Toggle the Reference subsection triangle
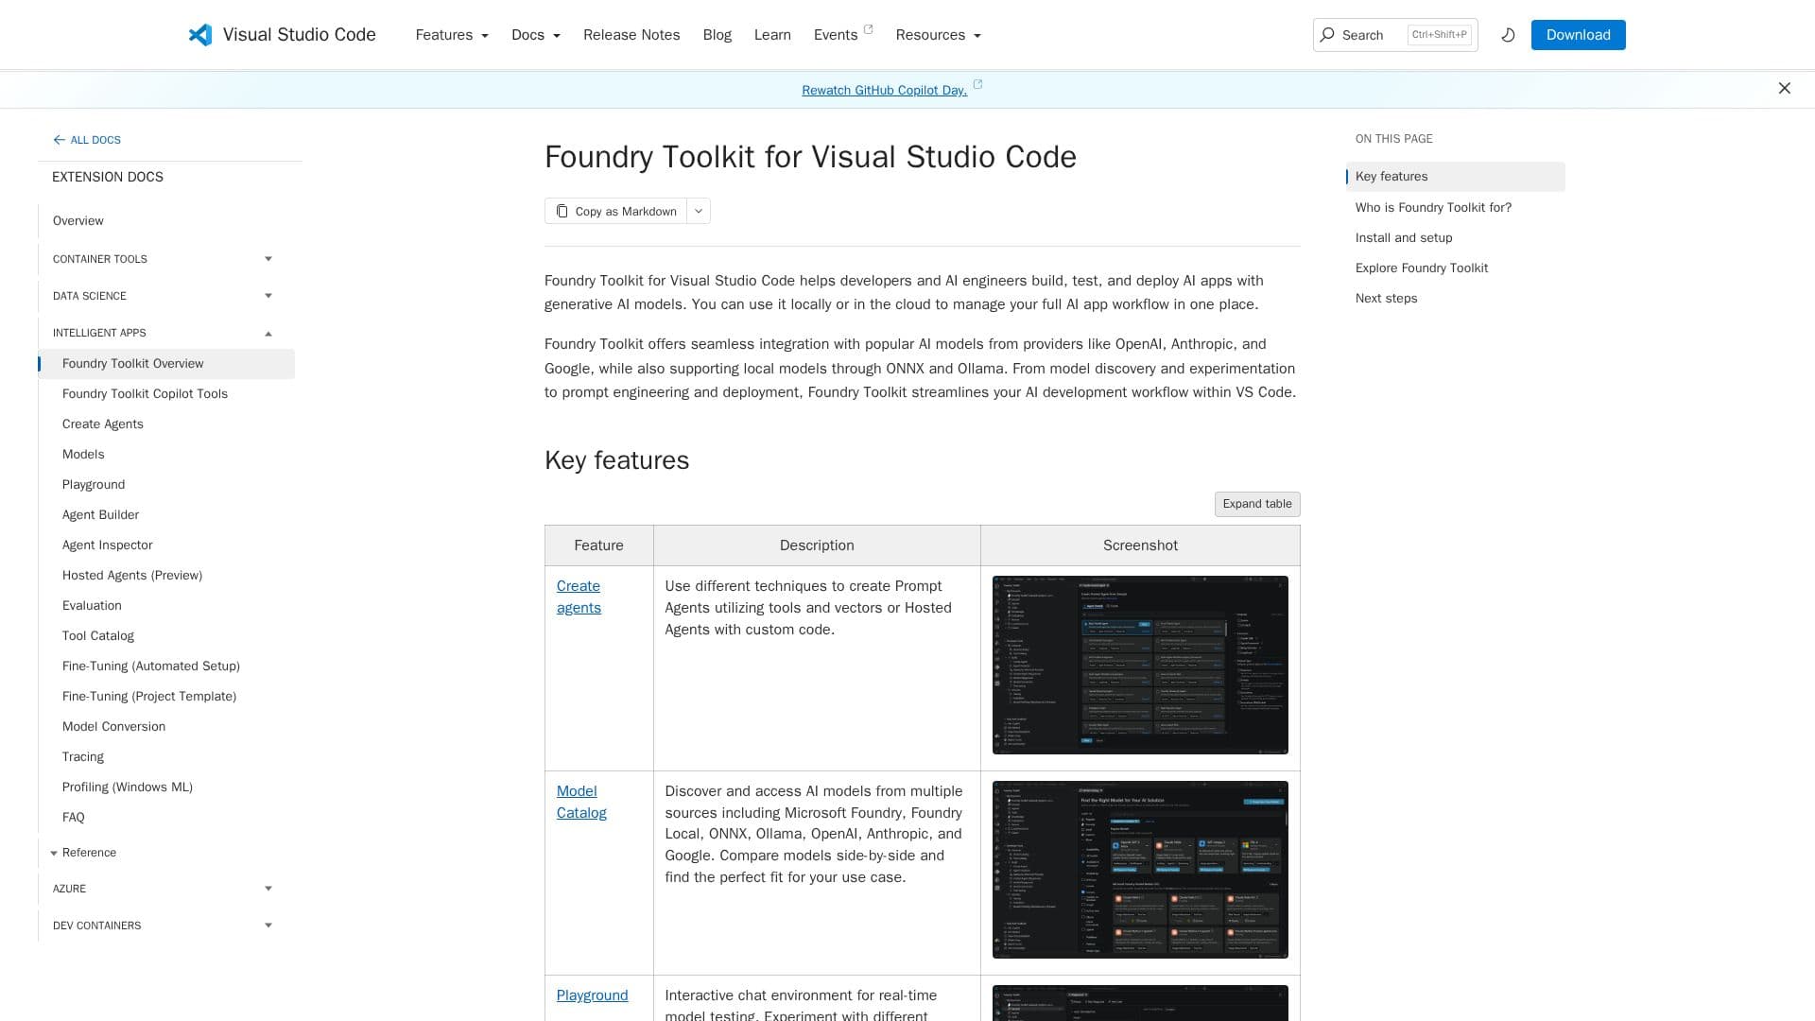This screenshot has width=1815, height=1021. tap(54, 853)
